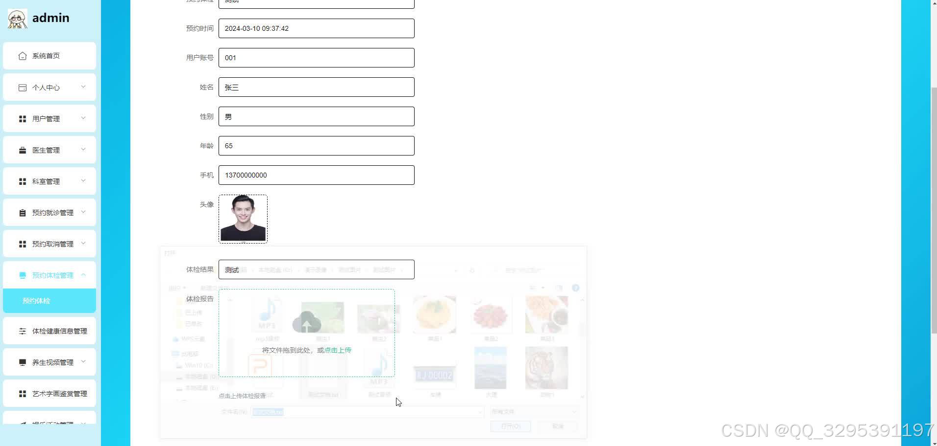Click the admin avatar image

pyautogui.click(x=18, y=19)
